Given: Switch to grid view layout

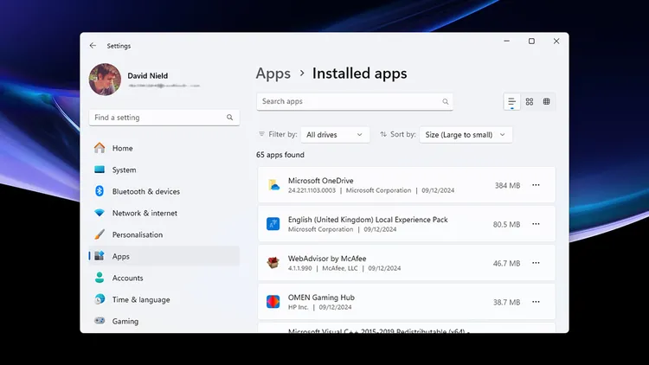Looking at the screenshot, I should pyautogui.click(x=530, y=102).
